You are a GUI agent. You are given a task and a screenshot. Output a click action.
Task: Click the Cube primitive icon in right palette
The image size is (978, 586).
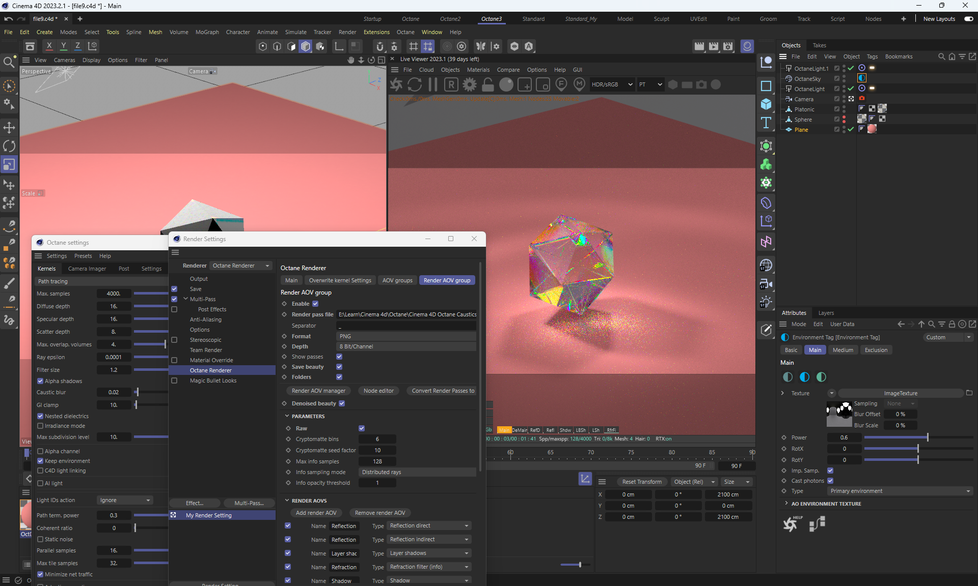pos(766,104)
